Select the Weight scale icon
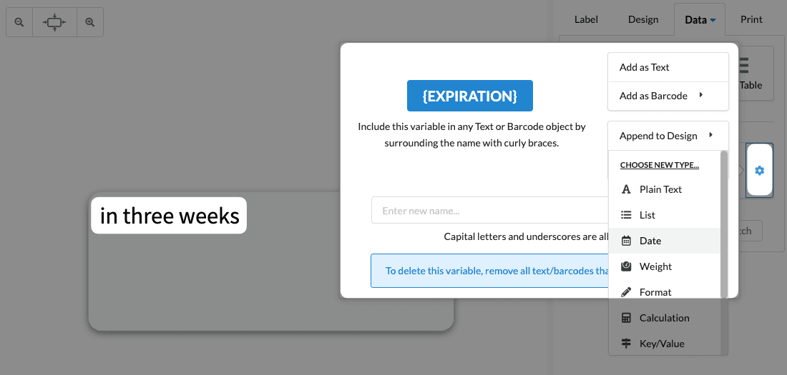The height and width of the screenshot is (375, 787). click(x=626, y=266)
